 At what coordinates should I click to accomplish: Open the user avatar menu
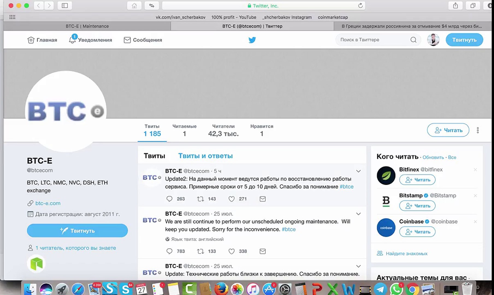click(433, 40)
